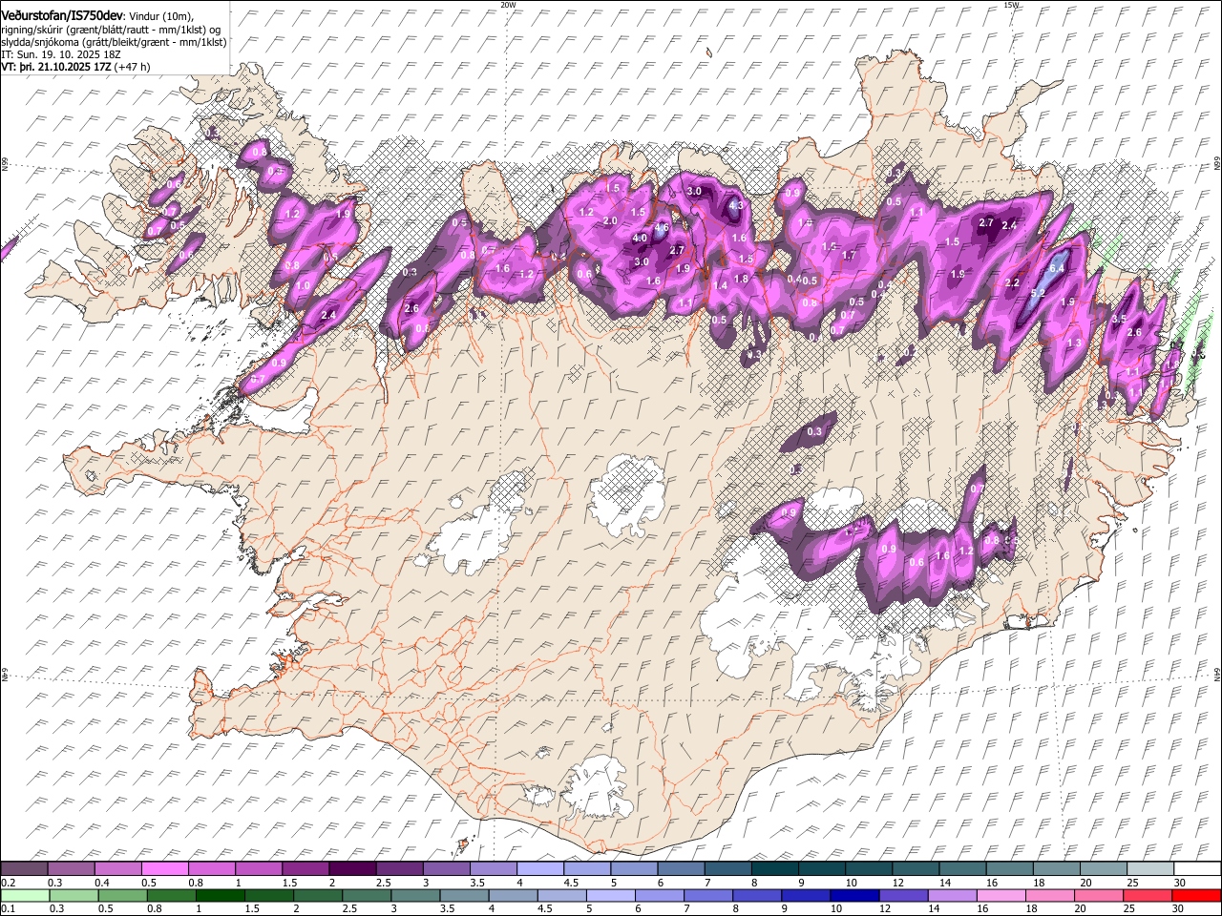This screenshot has width=1222, height=916.
Task: Select the 0.5–0.8 bright pink swatch in top legend row
Action: tap(164, 869)
